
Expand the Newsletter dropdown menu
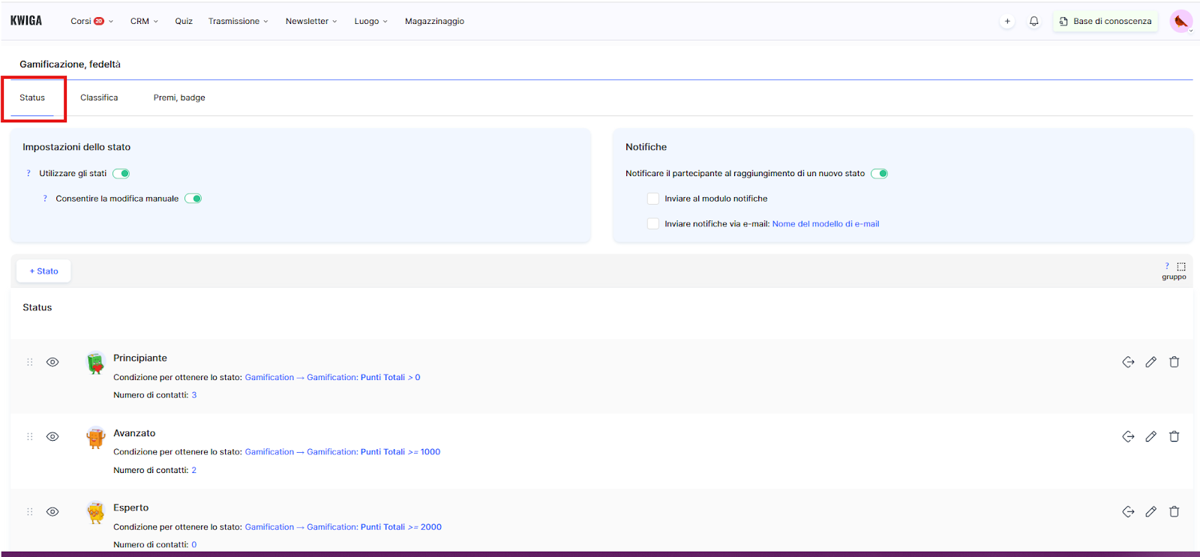coord(311,21)
